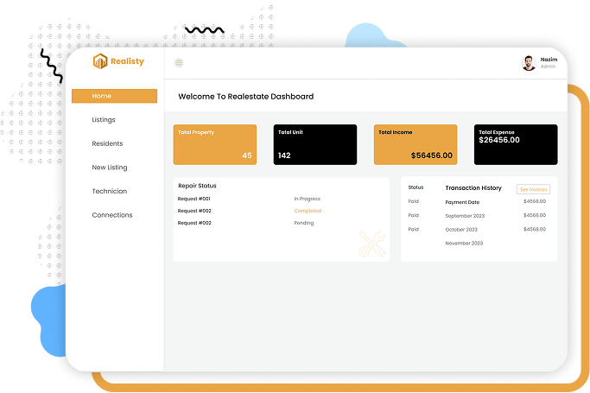Open Connections from sidebar menu
Screen dimensions: 590x393
[x=112, y=215]
